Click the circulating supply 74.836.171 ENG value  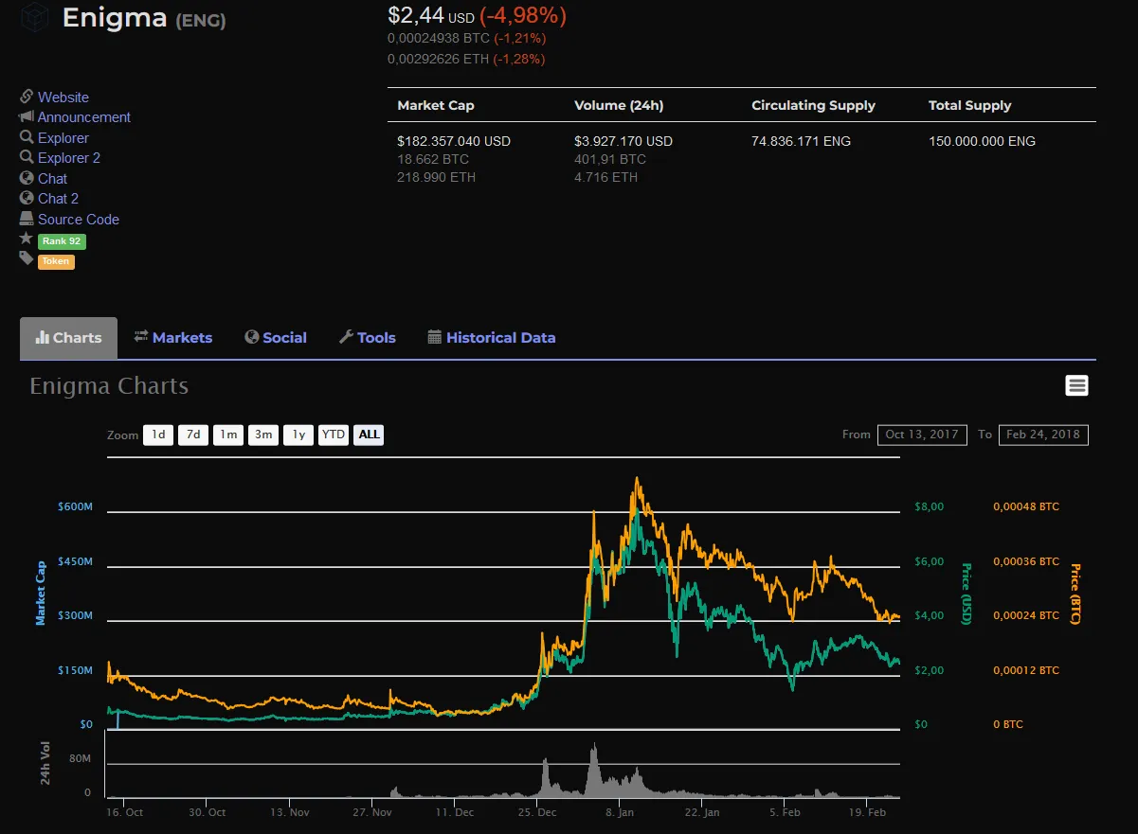coord(802,141)
